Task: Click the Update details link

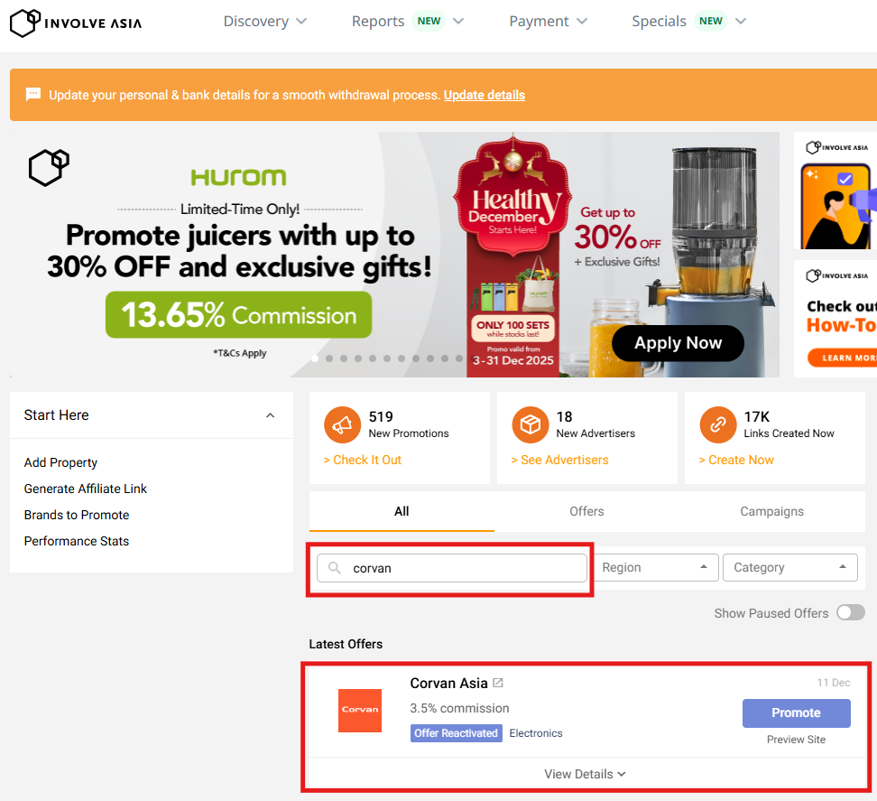Action: point(484,95)
